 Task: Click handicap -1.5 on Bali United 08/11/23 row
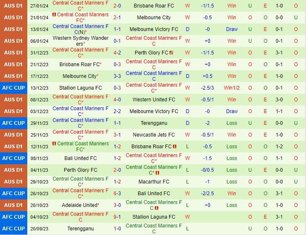(207, 158)
